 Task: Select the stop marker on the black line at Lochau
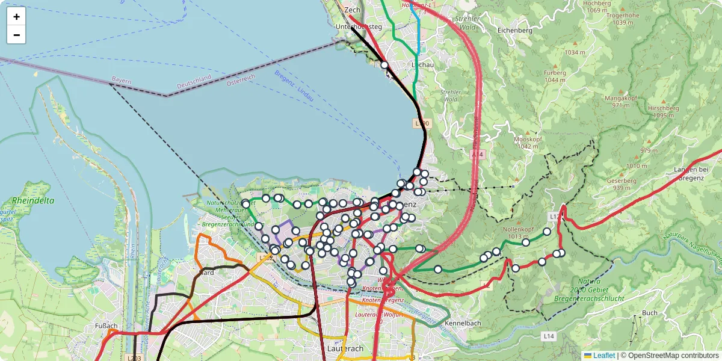coord(384,65)
